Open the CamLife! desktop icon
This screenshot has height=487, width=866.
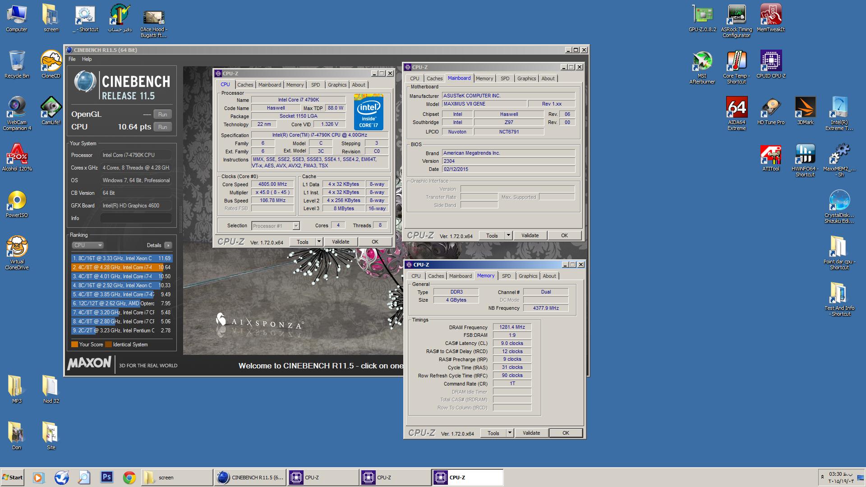pos(51,110)
